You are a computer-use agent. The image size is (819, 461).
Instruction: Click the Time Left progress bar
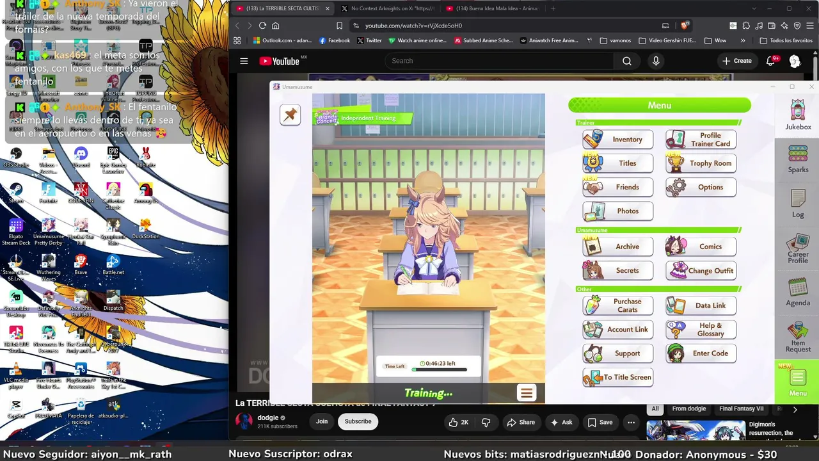pyautogui.click(x=439, y=370)
